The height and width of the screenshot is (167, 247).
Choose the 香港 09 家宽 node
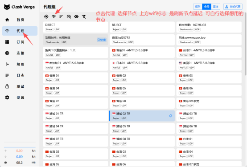[209, 103]
